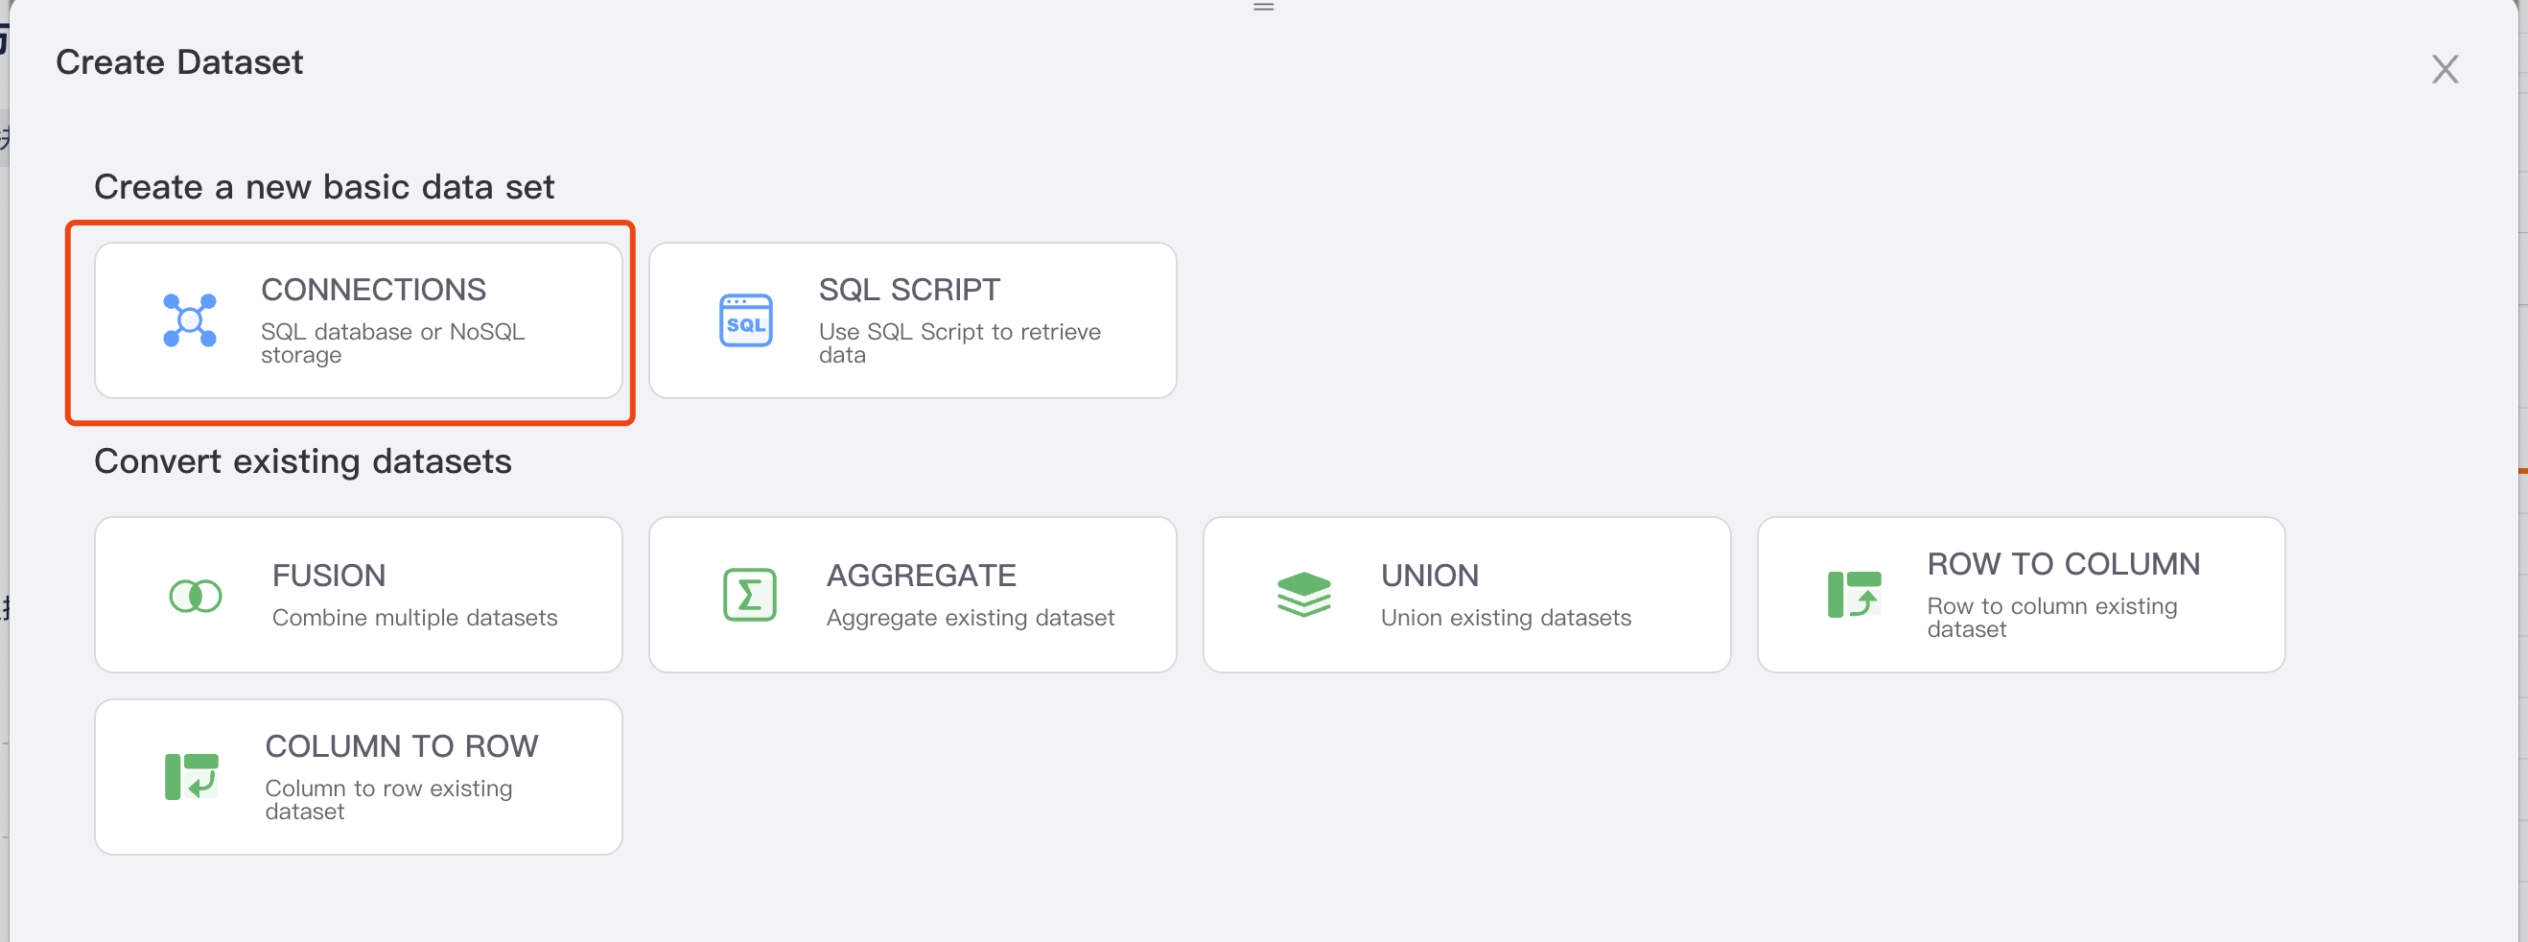This screenshot has width=2528, height=942.
Task: Click 'Use SQL Script to retrieve data' text
Action: (959, 342)
